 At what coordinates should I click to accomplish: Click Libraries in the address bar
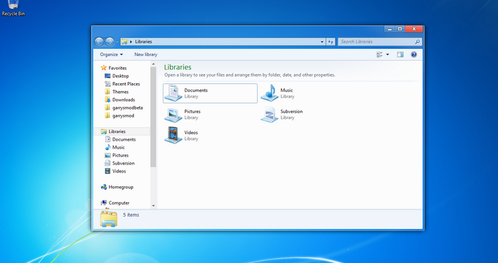tap(144, 42)
